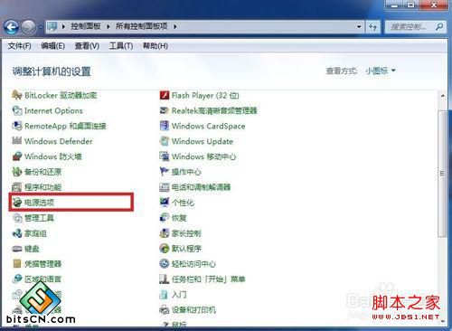Open 电话和调制解调器 icon

point(165,187)
